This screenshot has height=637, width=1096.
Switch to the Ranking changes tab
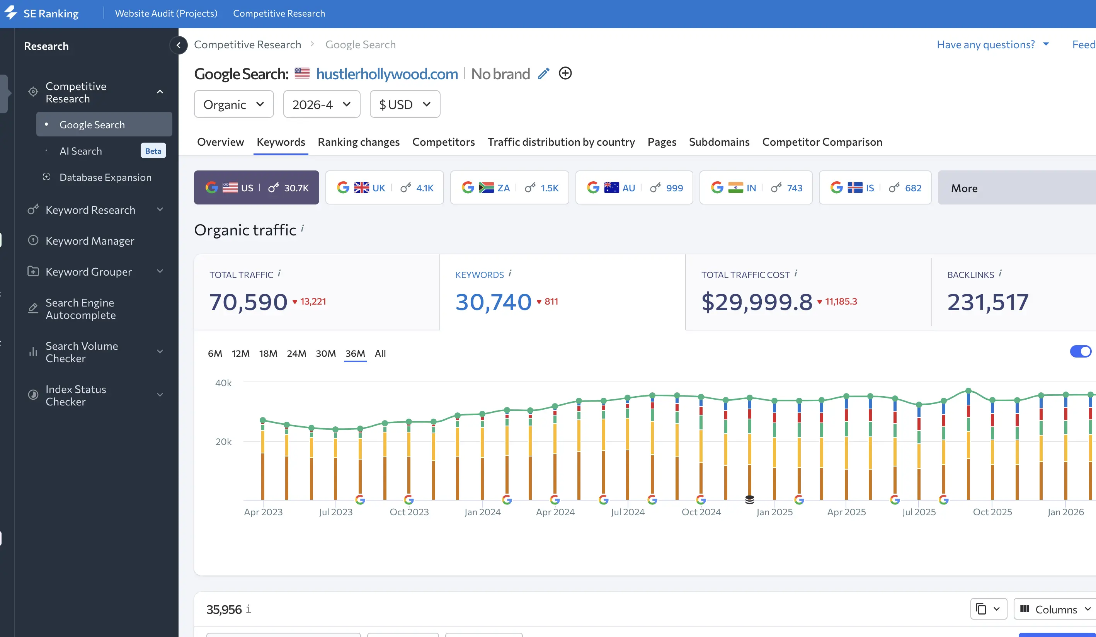[x=358, y=142]
